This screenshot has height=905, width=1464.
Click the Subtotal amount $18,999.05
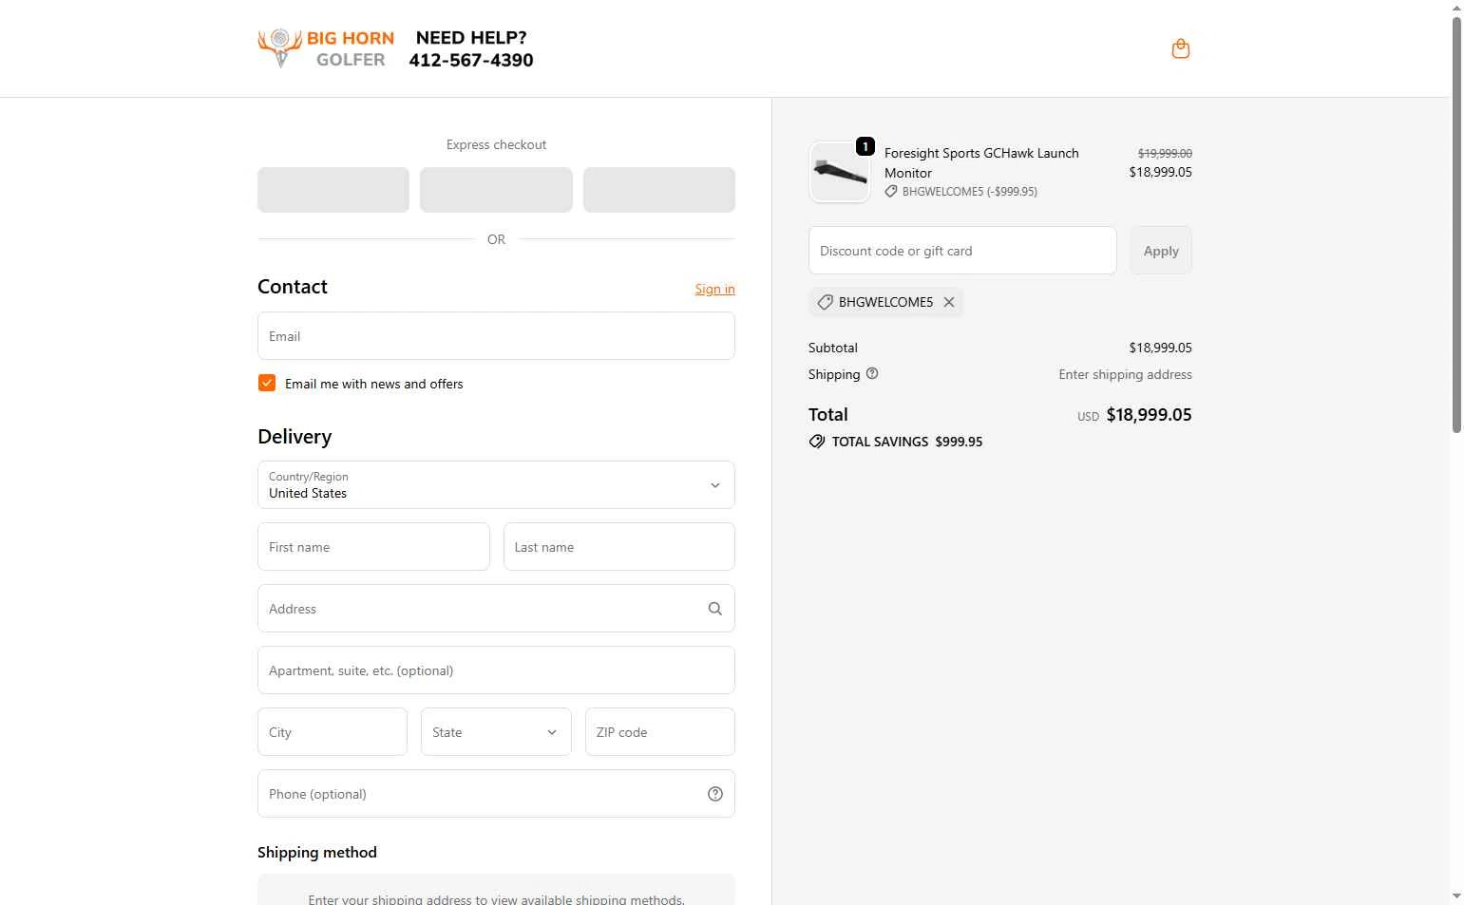pyautogui.click(x=1160, y=348)
